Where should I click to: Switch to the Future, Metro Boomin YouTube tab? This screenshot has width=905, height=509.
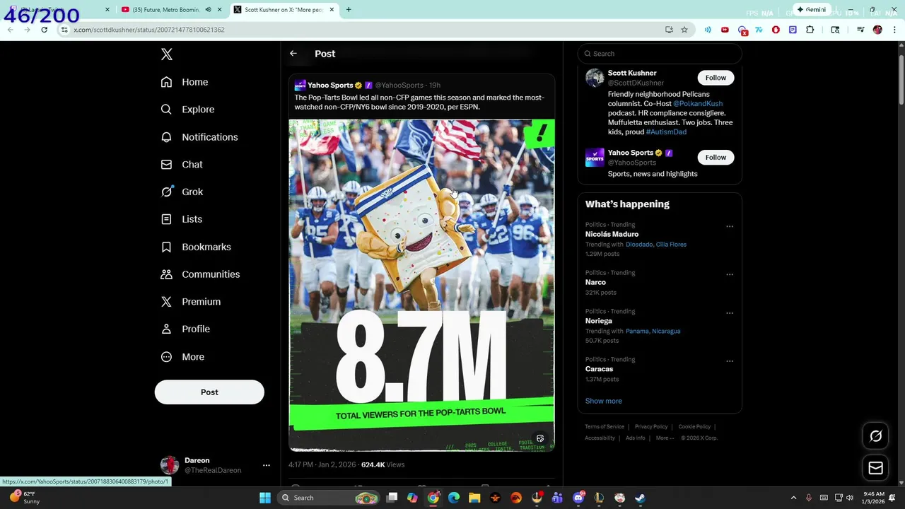pyautogui.click(x=168, y=10)
